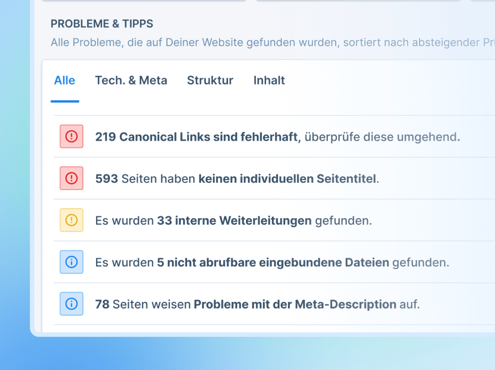
Task: Switch to the Alle tab
Action: pos(65,80)
